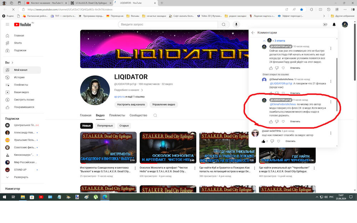Open options for the 10 часов назад LIQIDATOR reply

(331, 48)
